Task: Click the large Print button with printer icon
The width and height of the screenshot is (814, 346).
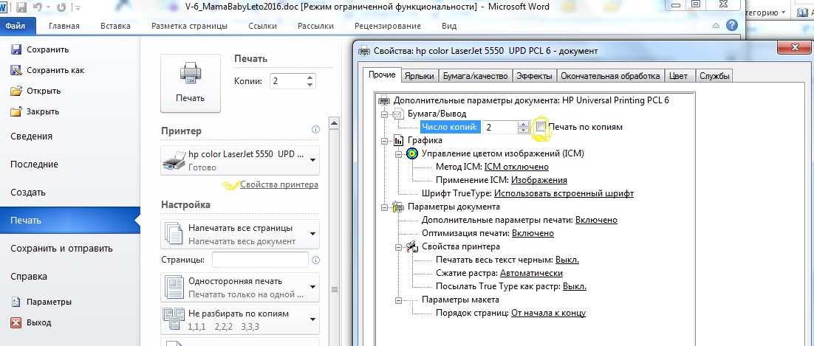Action: tap(190, 82)
